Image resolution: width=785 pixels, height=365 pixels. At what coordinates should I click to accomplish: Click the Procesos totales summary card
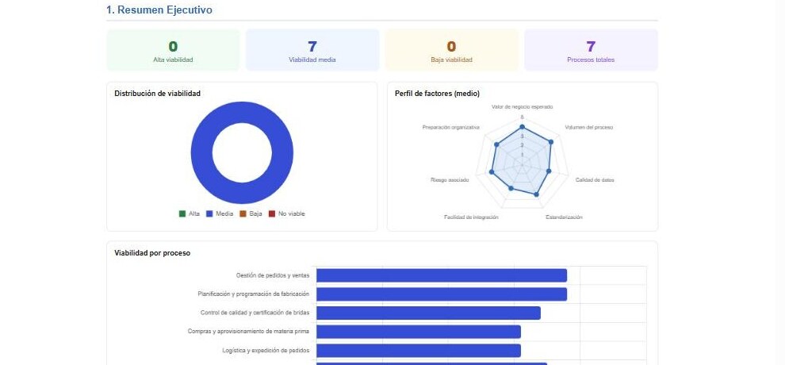pos(591,50)
